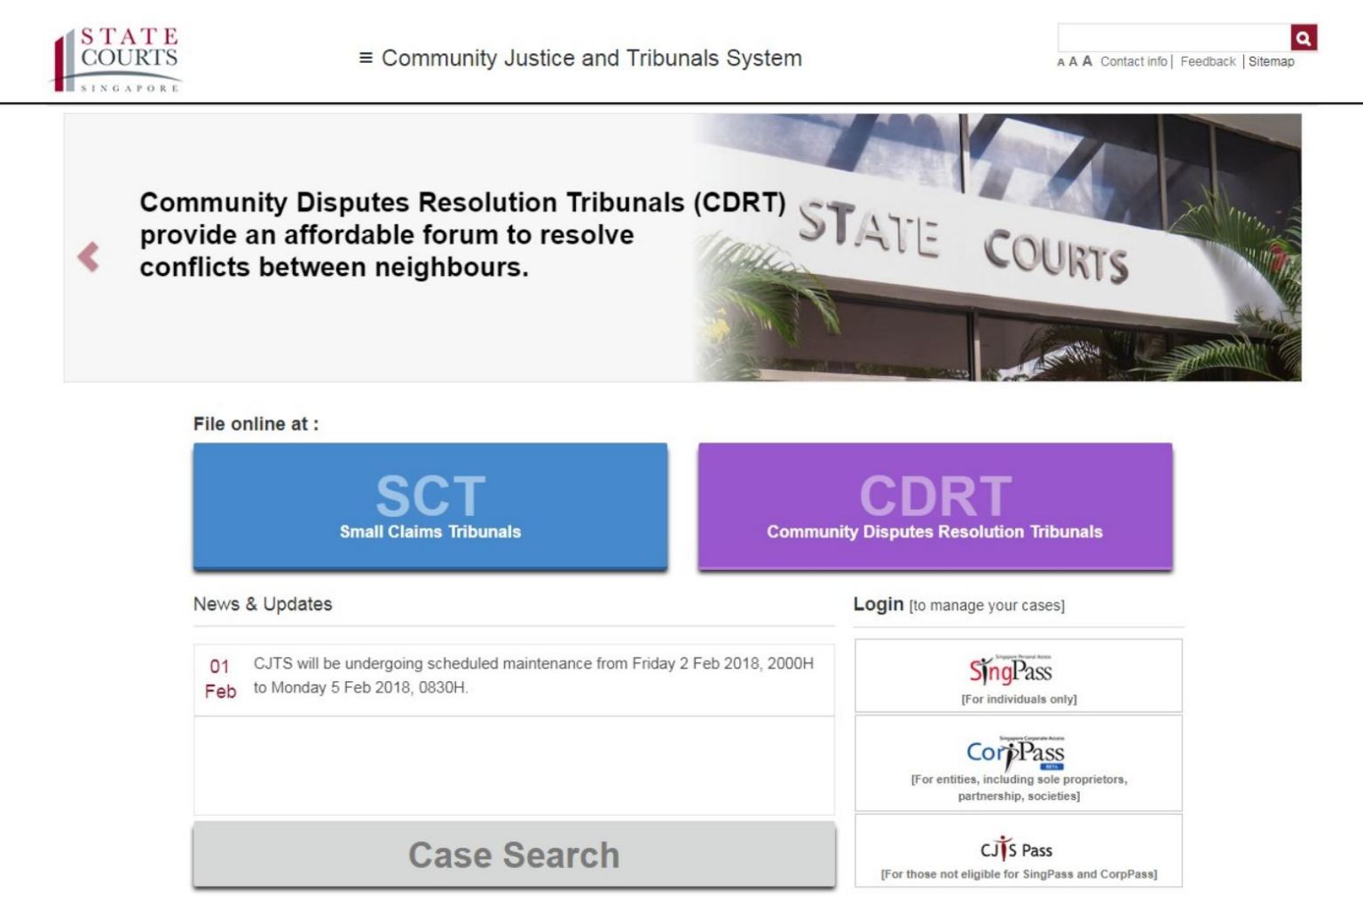Open the Sitemap link

coord(1271,62)
